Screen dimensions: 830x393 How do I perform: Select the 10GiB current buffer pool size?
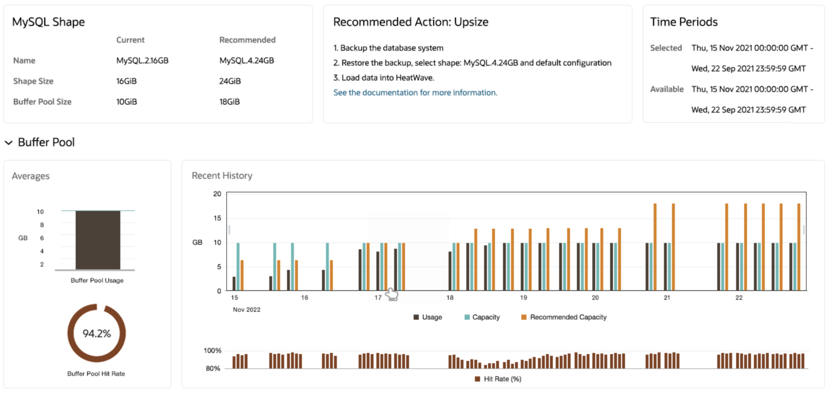(x=127, y=102)
